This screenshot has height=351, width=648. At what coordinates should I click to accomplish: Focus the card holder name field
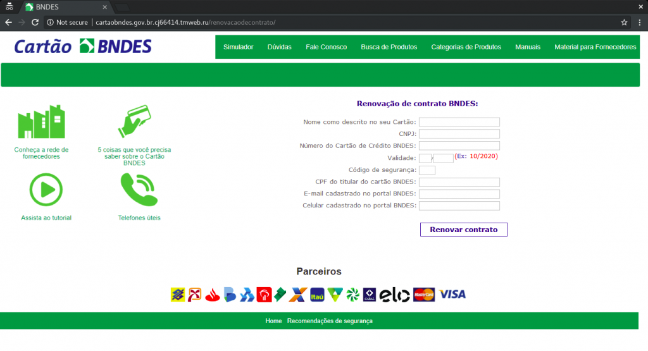(459, 122)
